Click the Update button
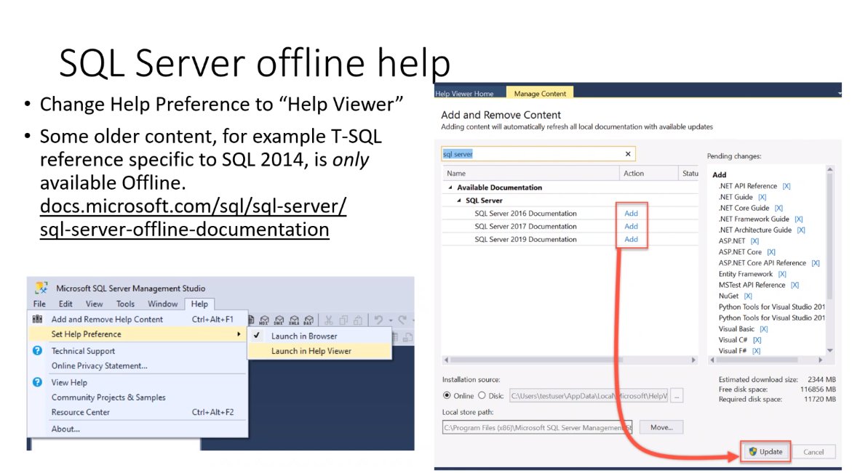Image resolution: width=852 pixels, height=473 pixels. (x=765, y=451)
